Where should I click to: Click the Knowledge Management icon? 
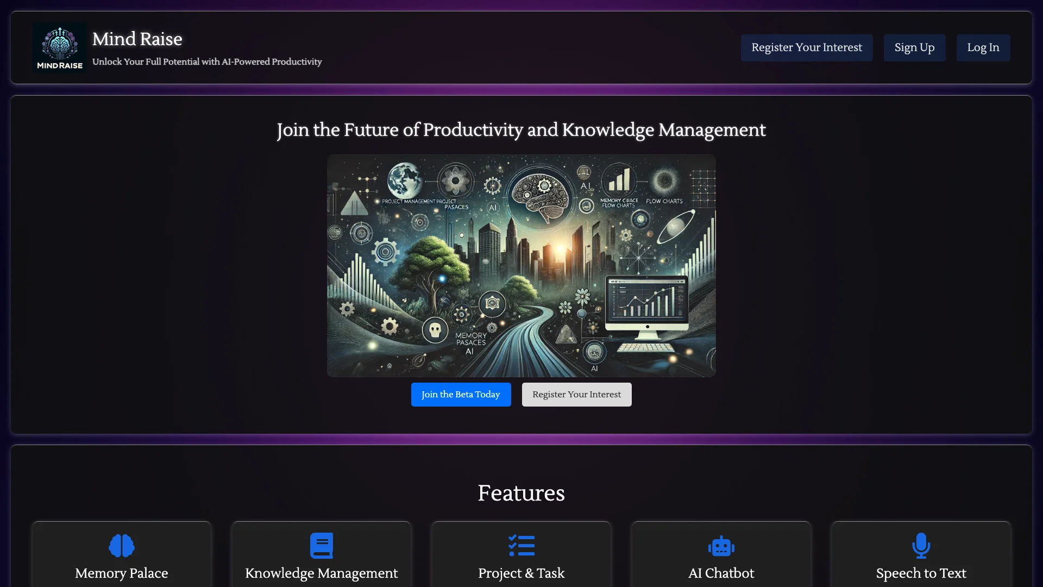322,546
